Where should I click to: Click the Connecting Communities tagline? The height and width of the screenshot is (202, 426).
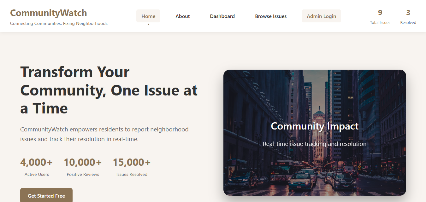point(59,23)
